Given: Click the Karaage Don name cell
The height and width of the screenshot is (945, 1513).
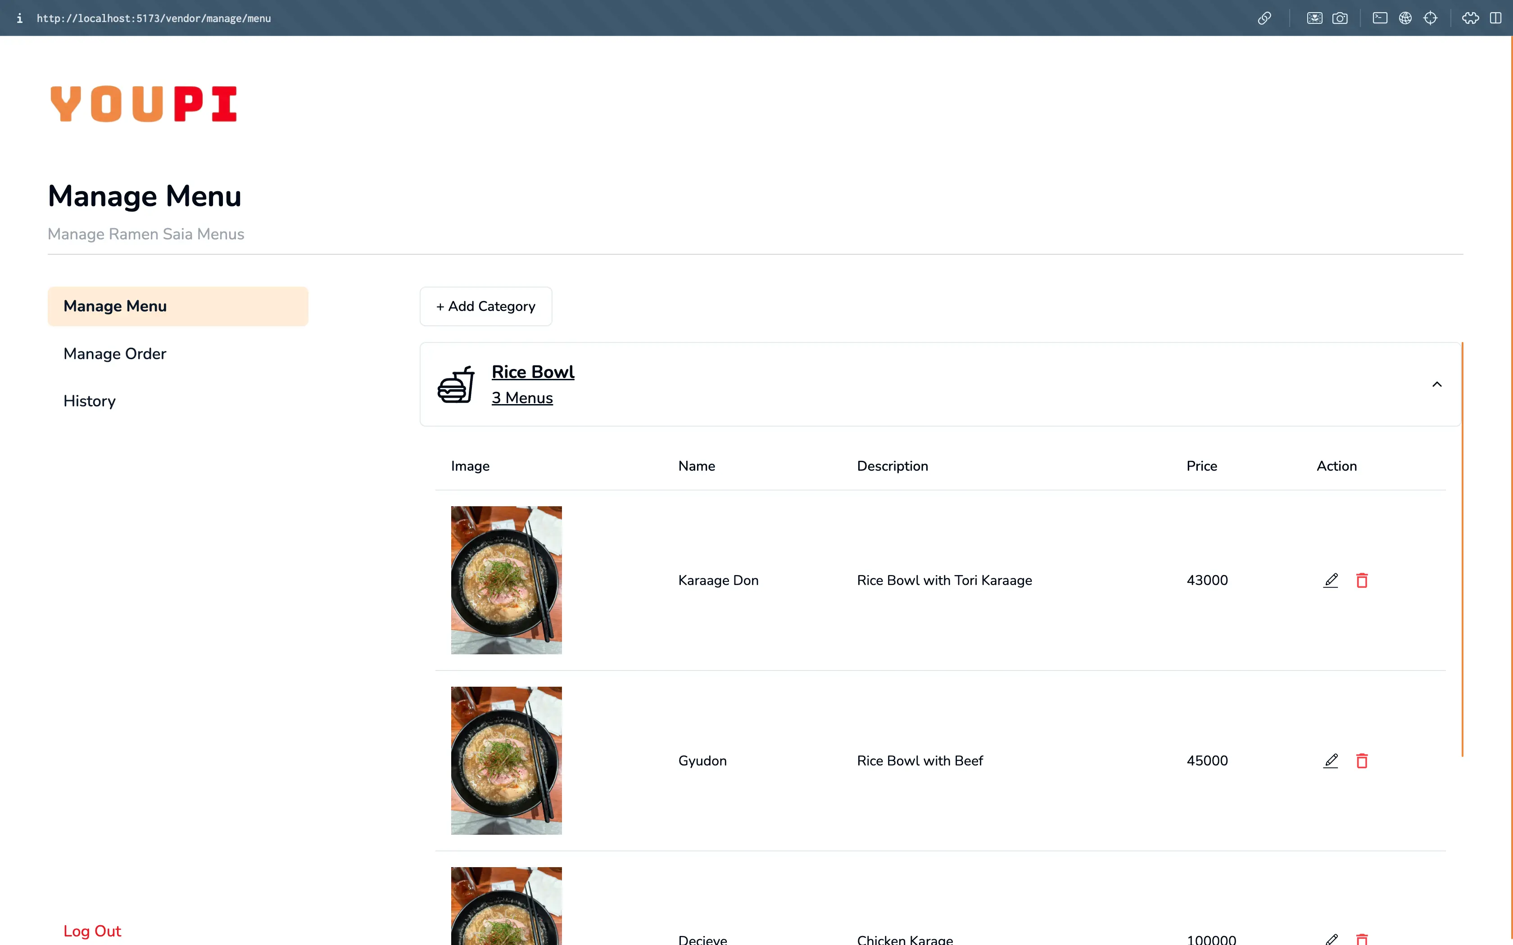Looking at the screenshot, I should click(x=718, y=580).
